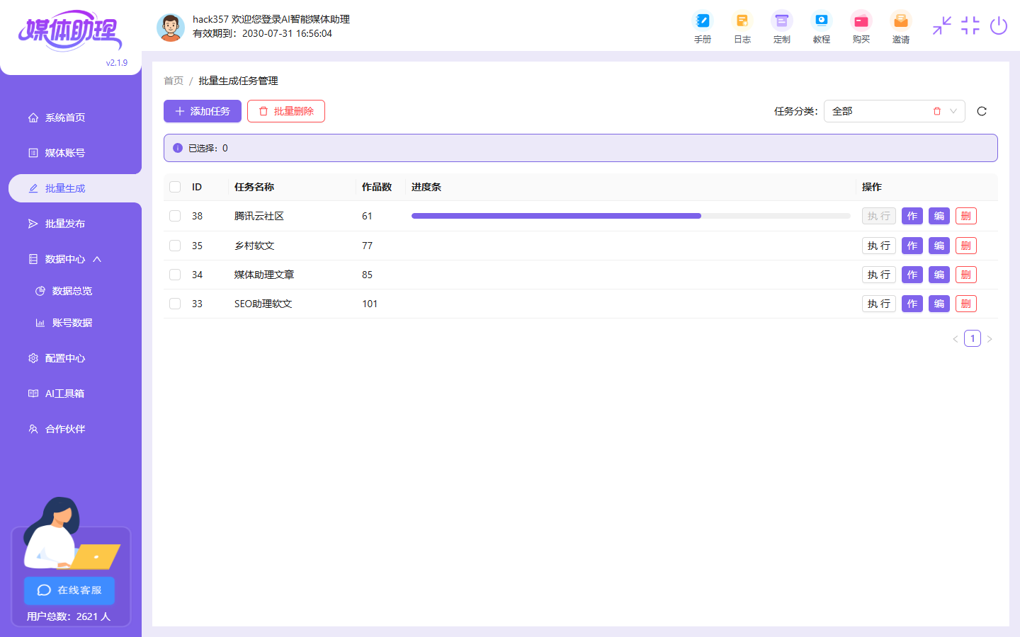Click 执行 for the 乡村软文 task
This screenshot has width=1020, height=637.
click(878, 246)
